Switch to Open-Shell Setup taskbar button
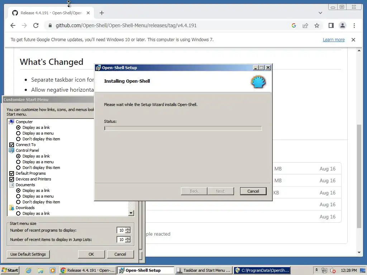The width and height of the screenshot is (367, 275). (146, 270)
